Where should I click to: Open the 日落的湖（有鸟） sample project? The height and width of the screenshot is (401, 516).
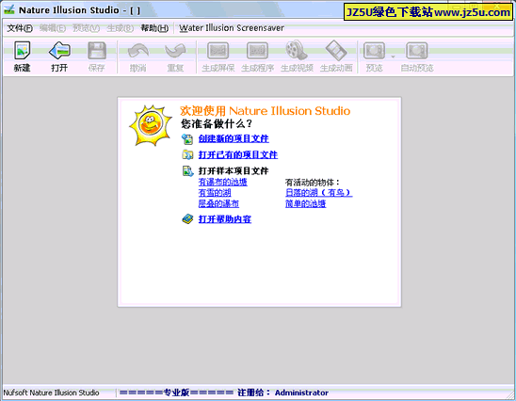tap(319, 193)
